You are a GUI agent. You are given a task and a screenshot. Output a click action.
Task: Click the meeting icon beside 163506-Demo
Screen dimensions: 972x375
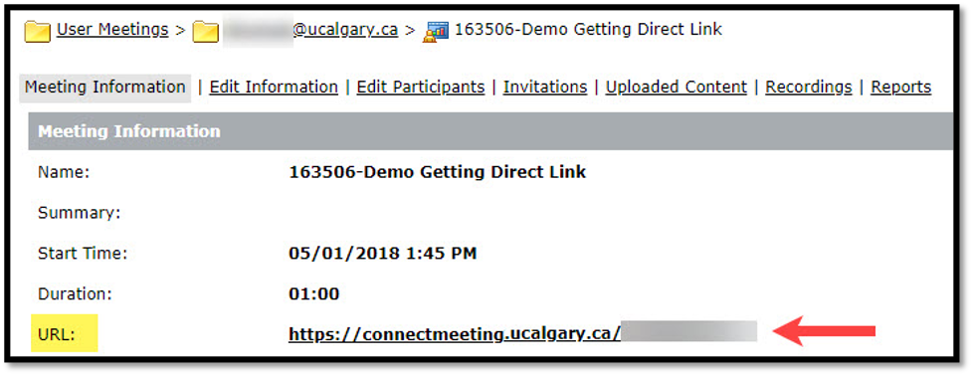436,32
